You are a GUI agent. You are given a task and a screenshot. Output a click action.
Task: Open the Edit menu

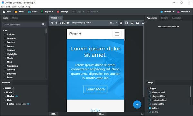click(x=8, y=7)
